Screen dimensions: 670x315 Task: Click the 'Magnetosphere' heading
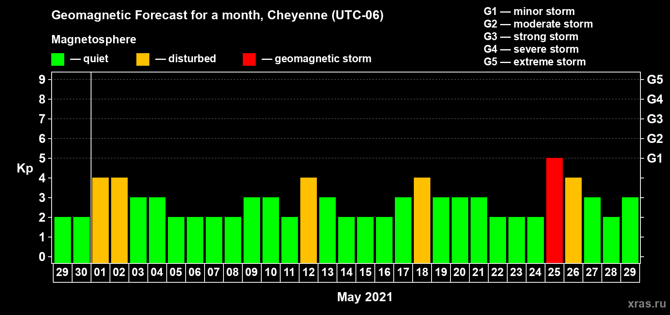pos(94,39)
